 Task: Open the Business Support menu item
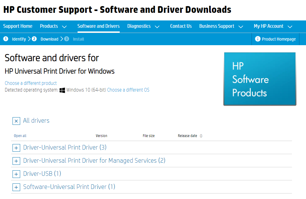(x=217, y=26)
